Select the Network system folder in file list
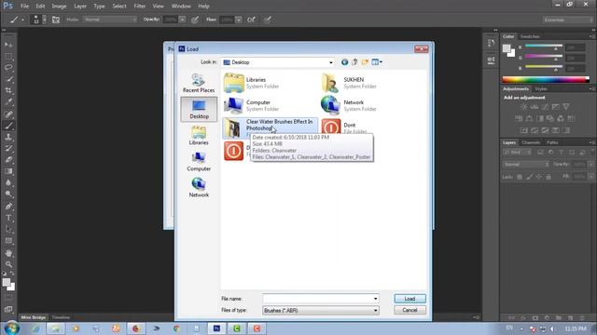The width and height of the screenshot is (597, 335). pos(349,105)
